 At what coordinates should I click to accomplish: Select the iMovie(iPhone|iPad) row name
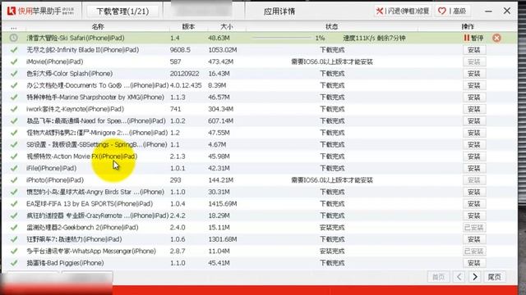tap(55, 61)
